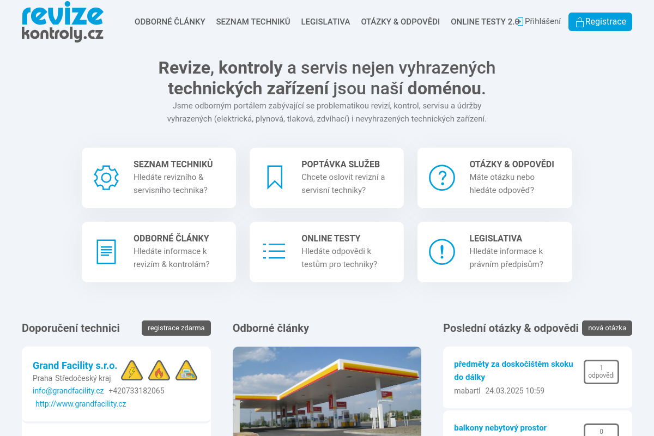Click the ONLINE TESTY card title
This screenshot has width=654, height=436.
331,238
